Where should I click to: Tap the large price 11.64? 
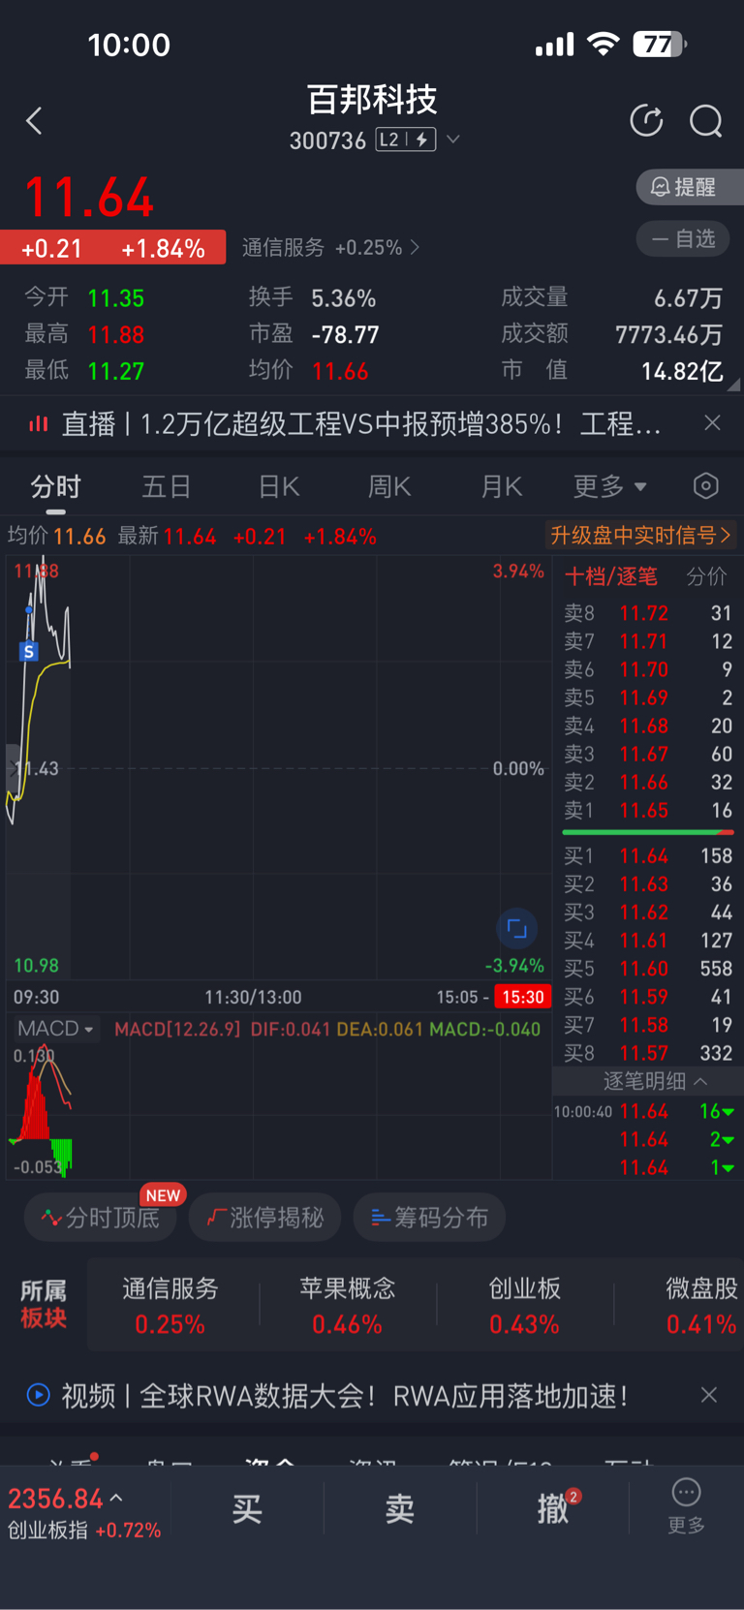pos(89,198)
